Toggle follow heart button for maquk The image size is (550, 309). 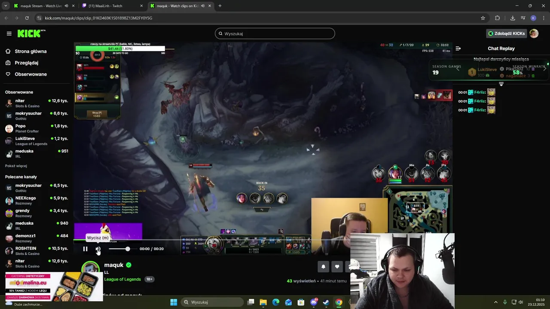coord(337,267)
